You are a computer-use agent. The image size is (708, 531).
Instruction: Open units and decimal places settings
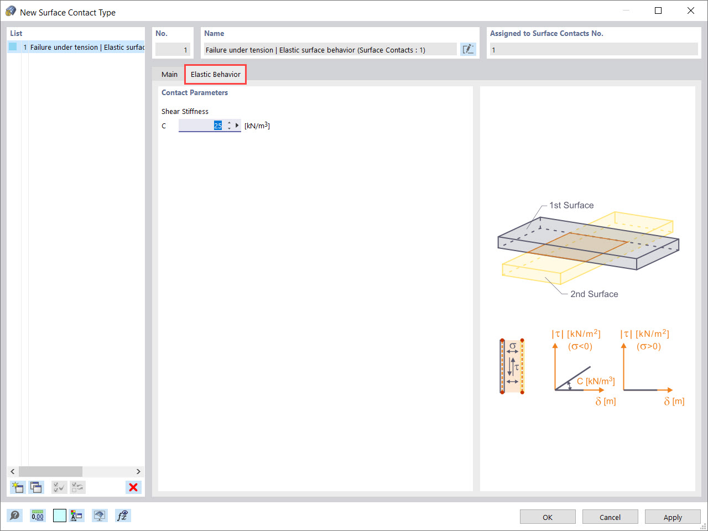[37, 515]
